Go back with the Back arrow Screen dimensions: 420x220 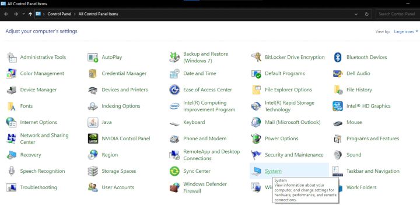coord(6,14)
